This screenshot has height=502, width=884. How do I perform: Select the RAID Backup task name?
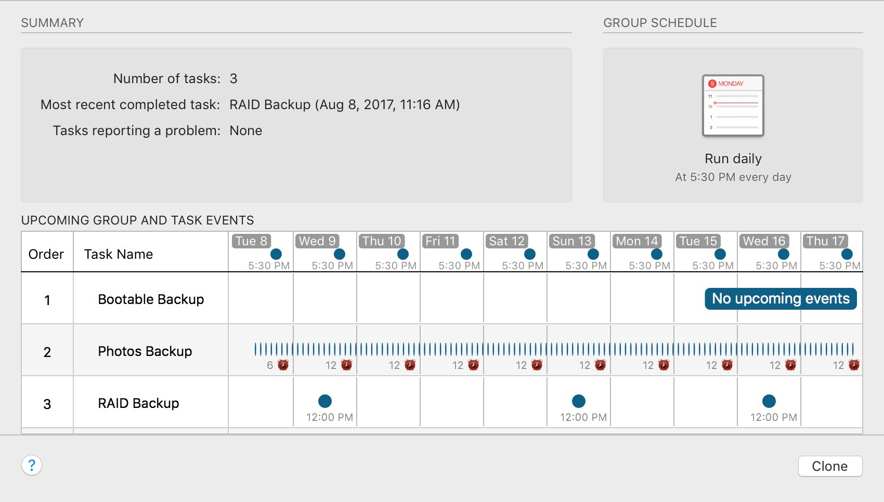pyautogui.click(x=138, y=403)
